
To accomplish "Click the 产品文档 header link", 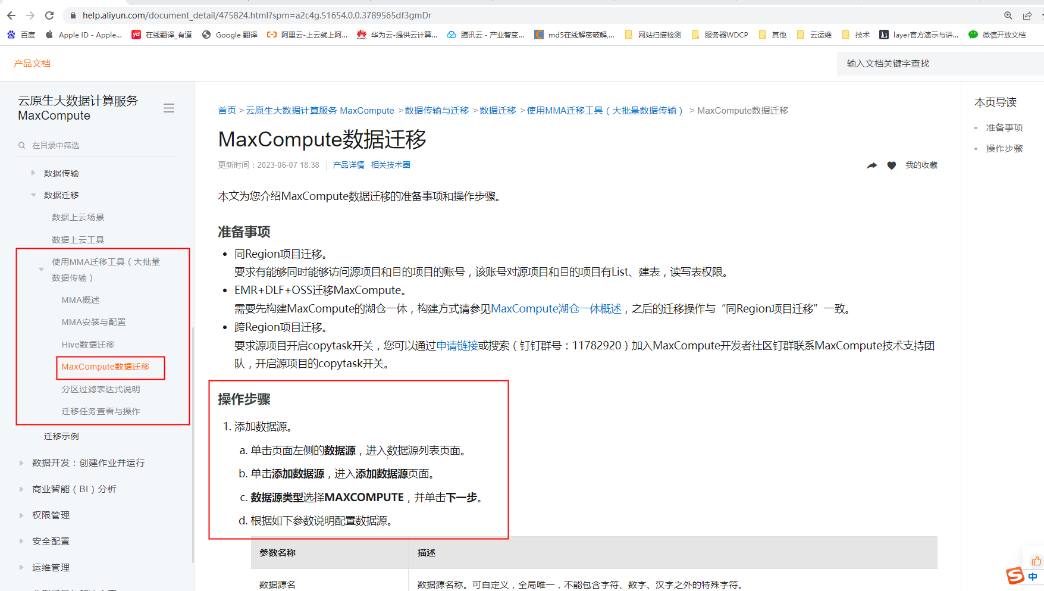I will [32, 64].
